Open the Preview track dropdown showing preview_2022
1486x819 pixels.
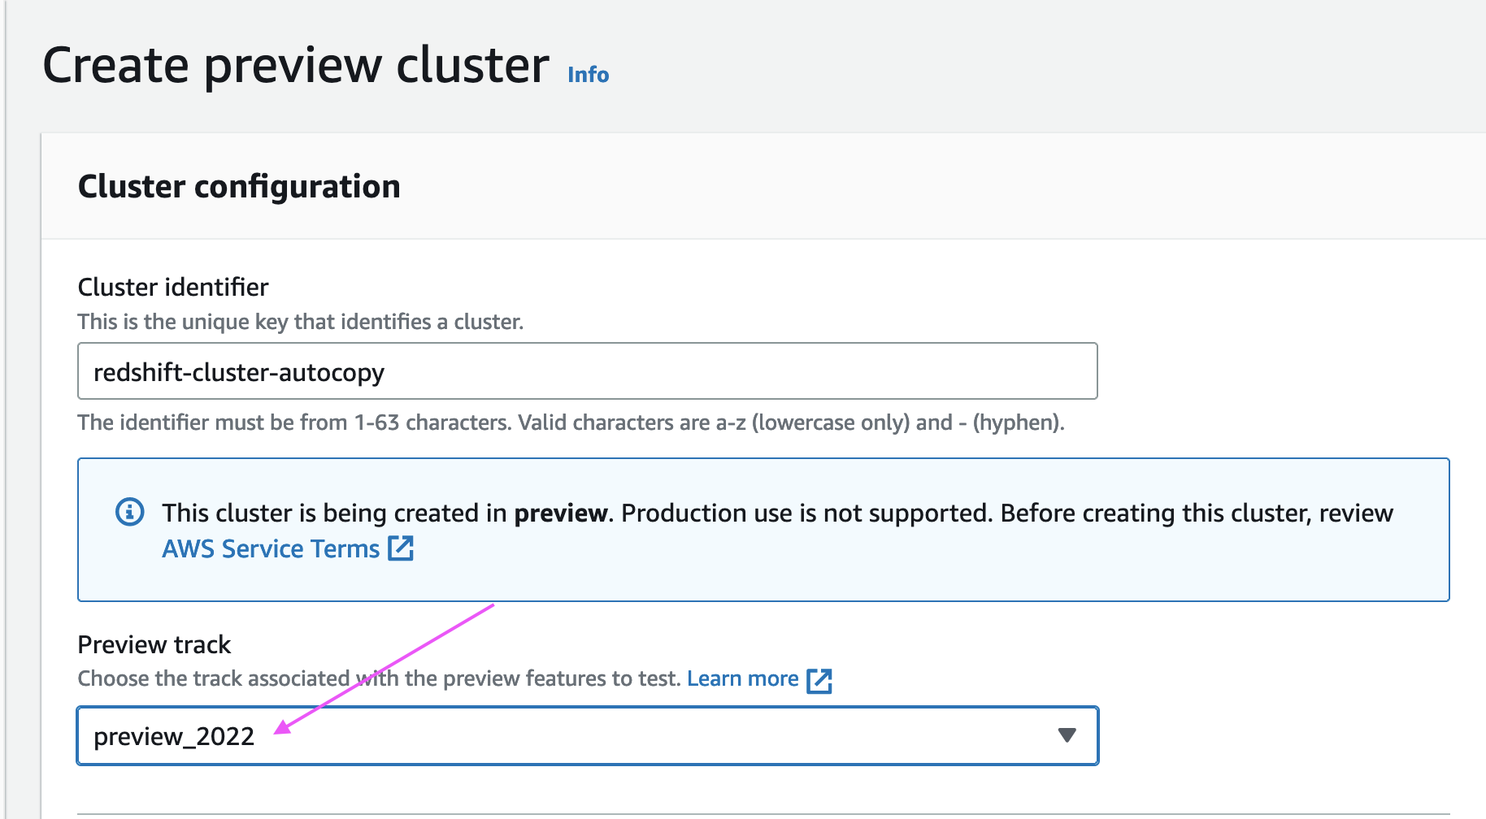tap(569, 736)
